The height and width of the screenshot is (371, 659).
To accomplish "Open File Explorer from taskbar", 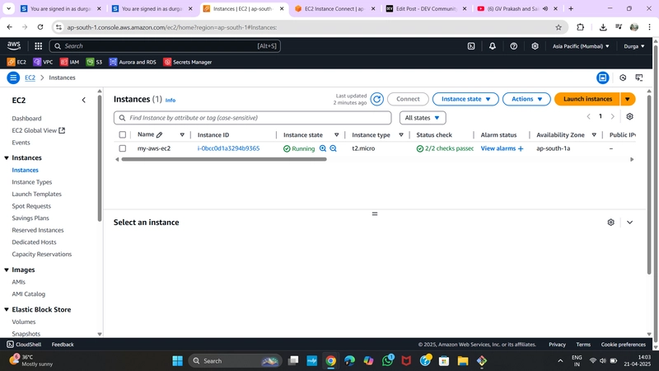I will 463,361.
